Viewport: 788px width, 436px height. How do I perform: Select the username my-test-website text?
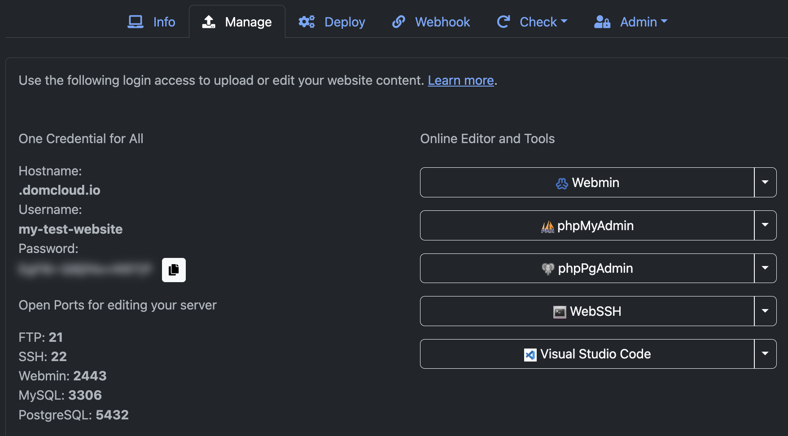coord(71,229)
